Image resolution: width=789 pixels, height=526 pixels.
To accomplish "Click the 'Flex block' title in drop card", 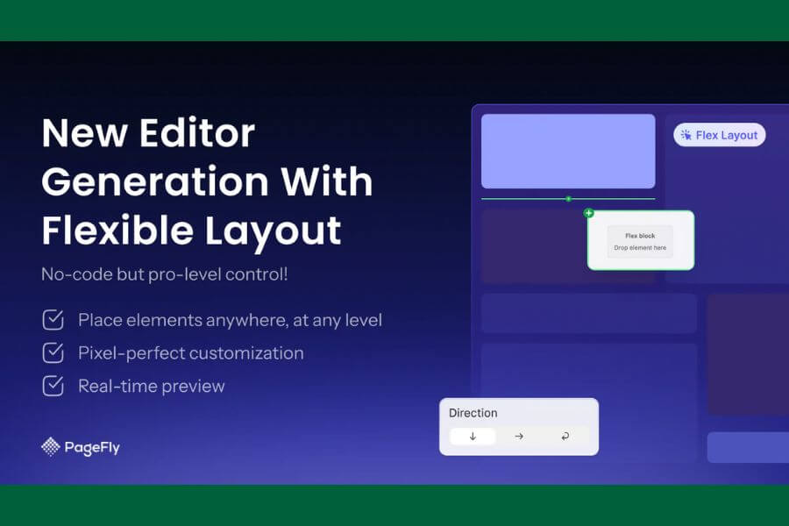I will pyautogui.click(x=640, y=236).
